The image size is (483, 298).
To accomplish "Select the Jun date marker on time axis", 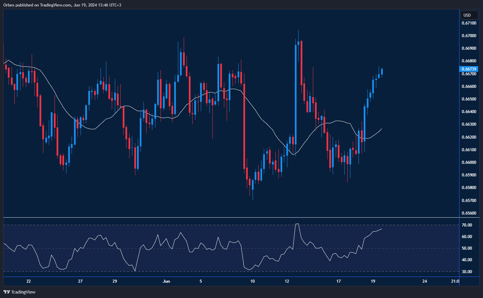I will pyautogui.click(x=166, y=281).
